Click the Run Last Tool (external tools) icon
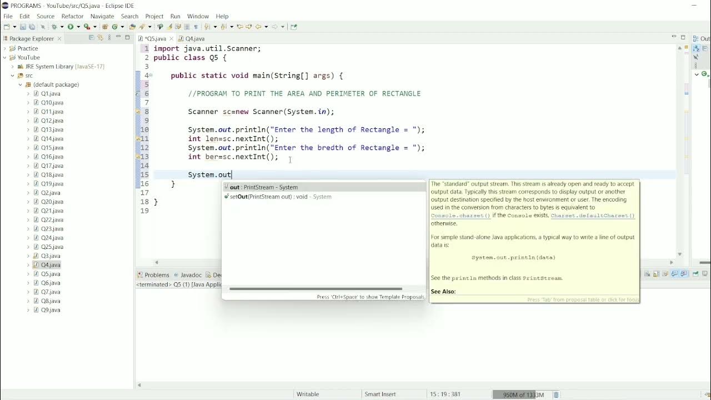Screen dimensions: 711x400 coord(87,27)
